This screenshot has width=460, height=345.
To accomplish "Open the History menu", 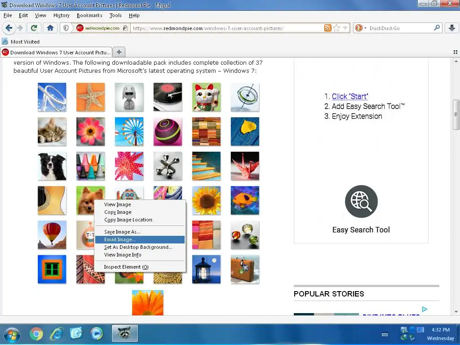I will (61, 15).
